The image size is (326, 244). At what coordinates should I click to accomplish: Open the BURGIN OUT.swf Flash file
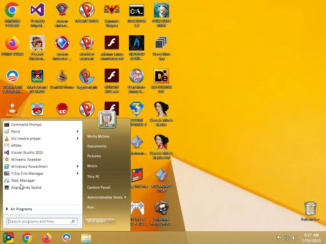coord(112,81)
